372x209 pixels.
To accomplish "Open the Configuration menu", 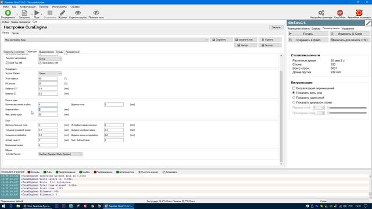I will point(27,7).
